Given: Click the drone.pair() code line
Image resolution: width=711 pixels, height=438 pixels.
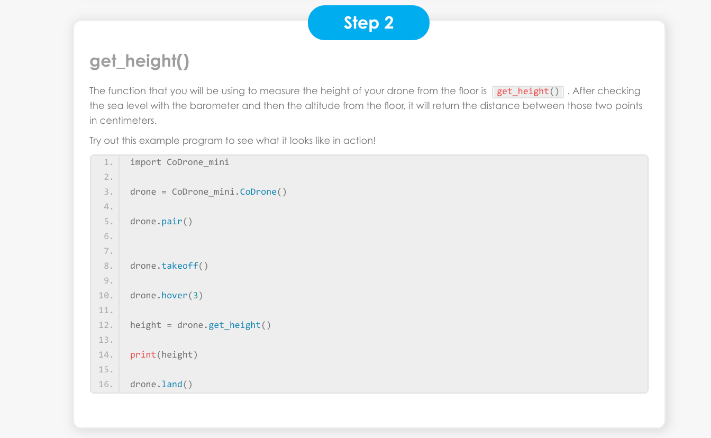Looking at the screenshot, I should [161, 221].
